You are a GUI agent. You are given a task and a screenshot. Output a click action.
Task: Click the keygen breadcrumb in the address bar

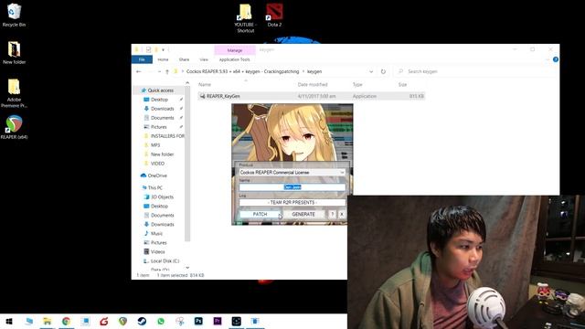314,71
